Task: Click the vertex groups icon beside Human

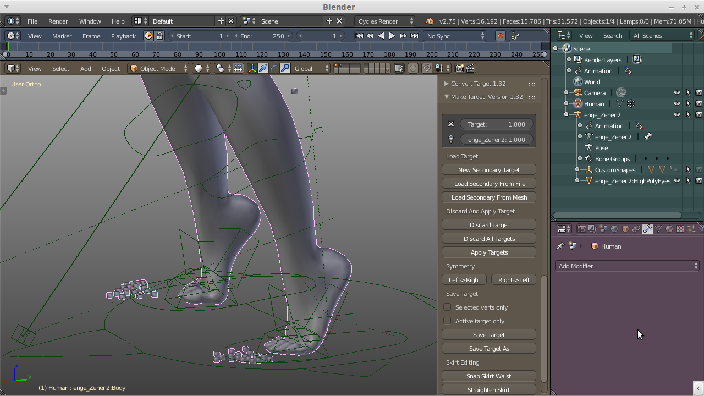Action: point(631,103)
